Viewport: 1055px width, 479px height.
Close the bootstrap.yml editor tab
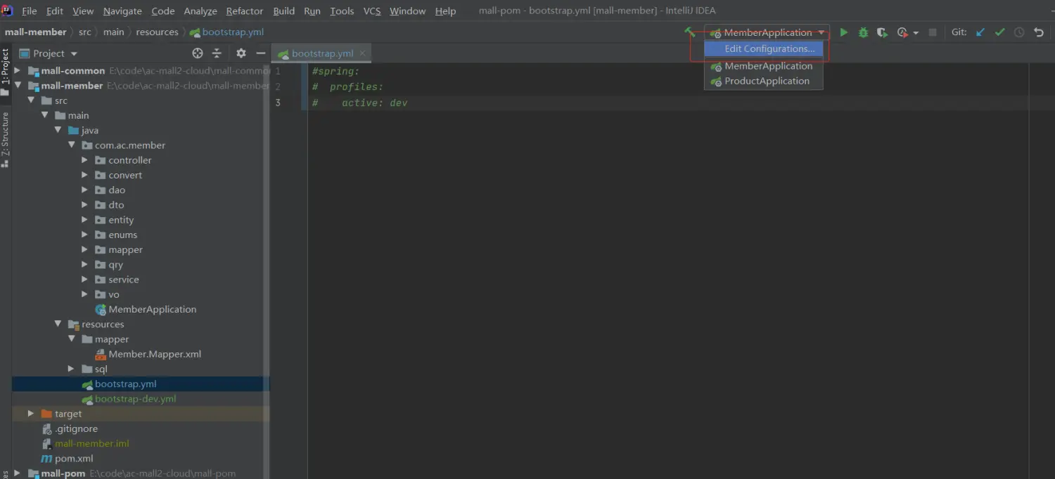point(362,53)
